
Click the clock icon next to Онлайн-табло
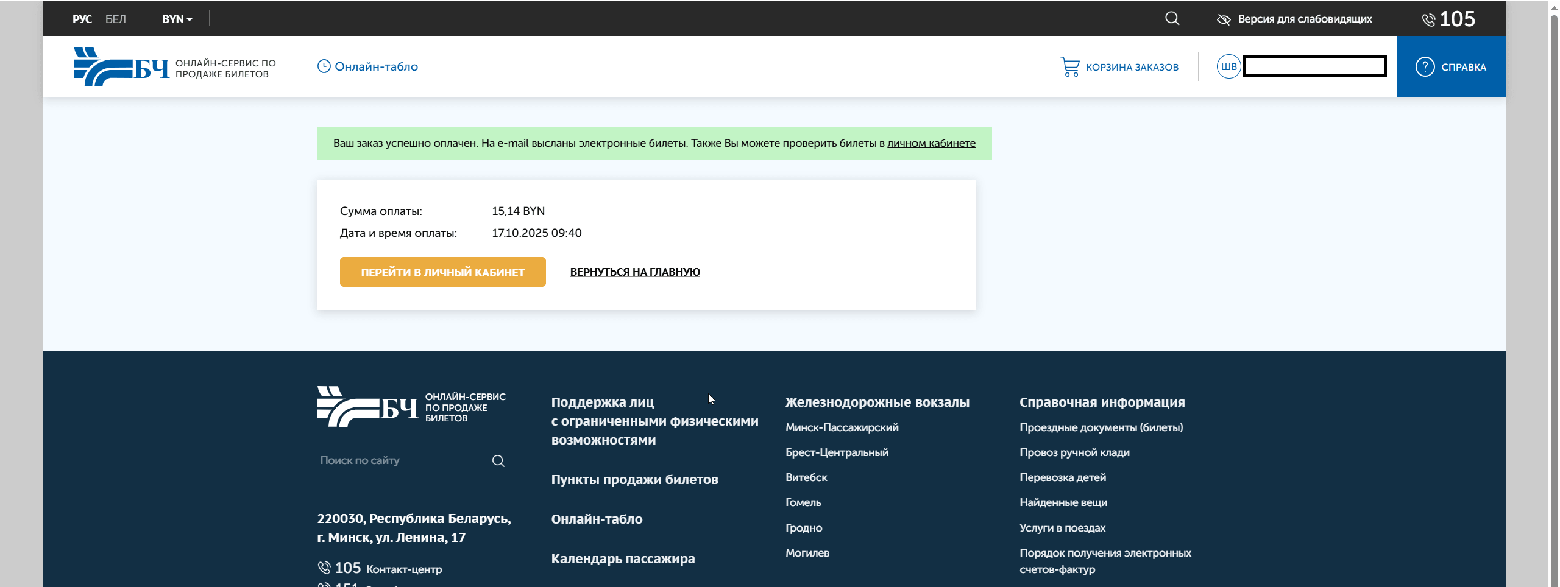pyautogui.click(x=324, y=66)
